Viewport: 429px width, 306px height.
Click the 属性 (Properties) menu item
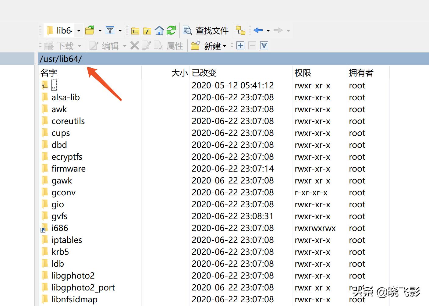pos(175,46)
